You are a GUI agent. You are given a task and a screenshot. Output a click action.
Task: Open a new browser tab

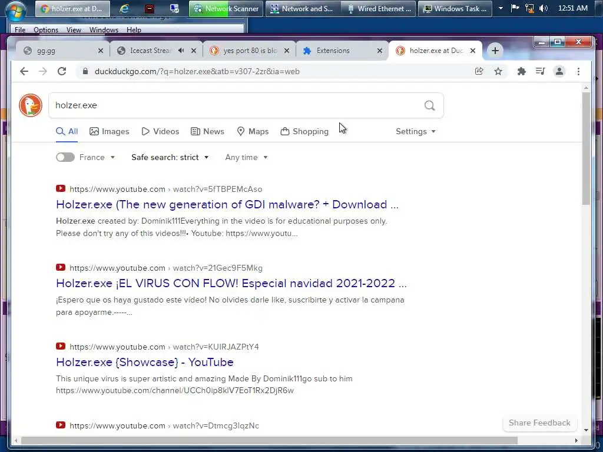[x=495, y=51]
